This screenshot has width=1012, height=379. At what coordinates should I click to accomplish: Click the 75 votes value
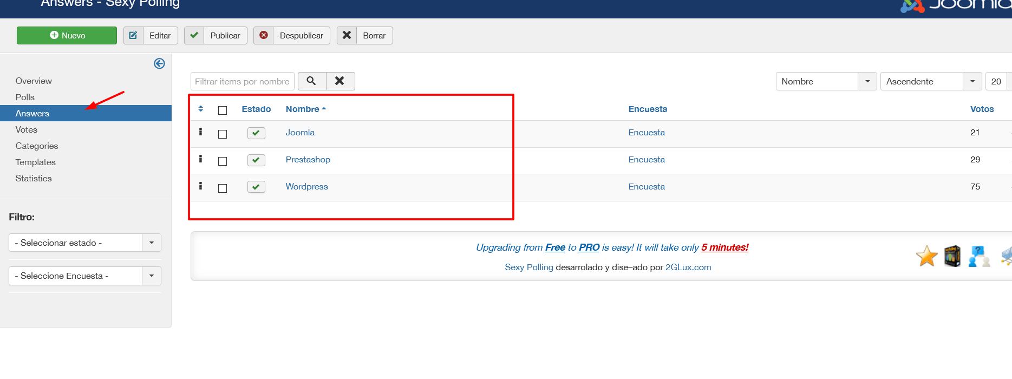point(975,186)
